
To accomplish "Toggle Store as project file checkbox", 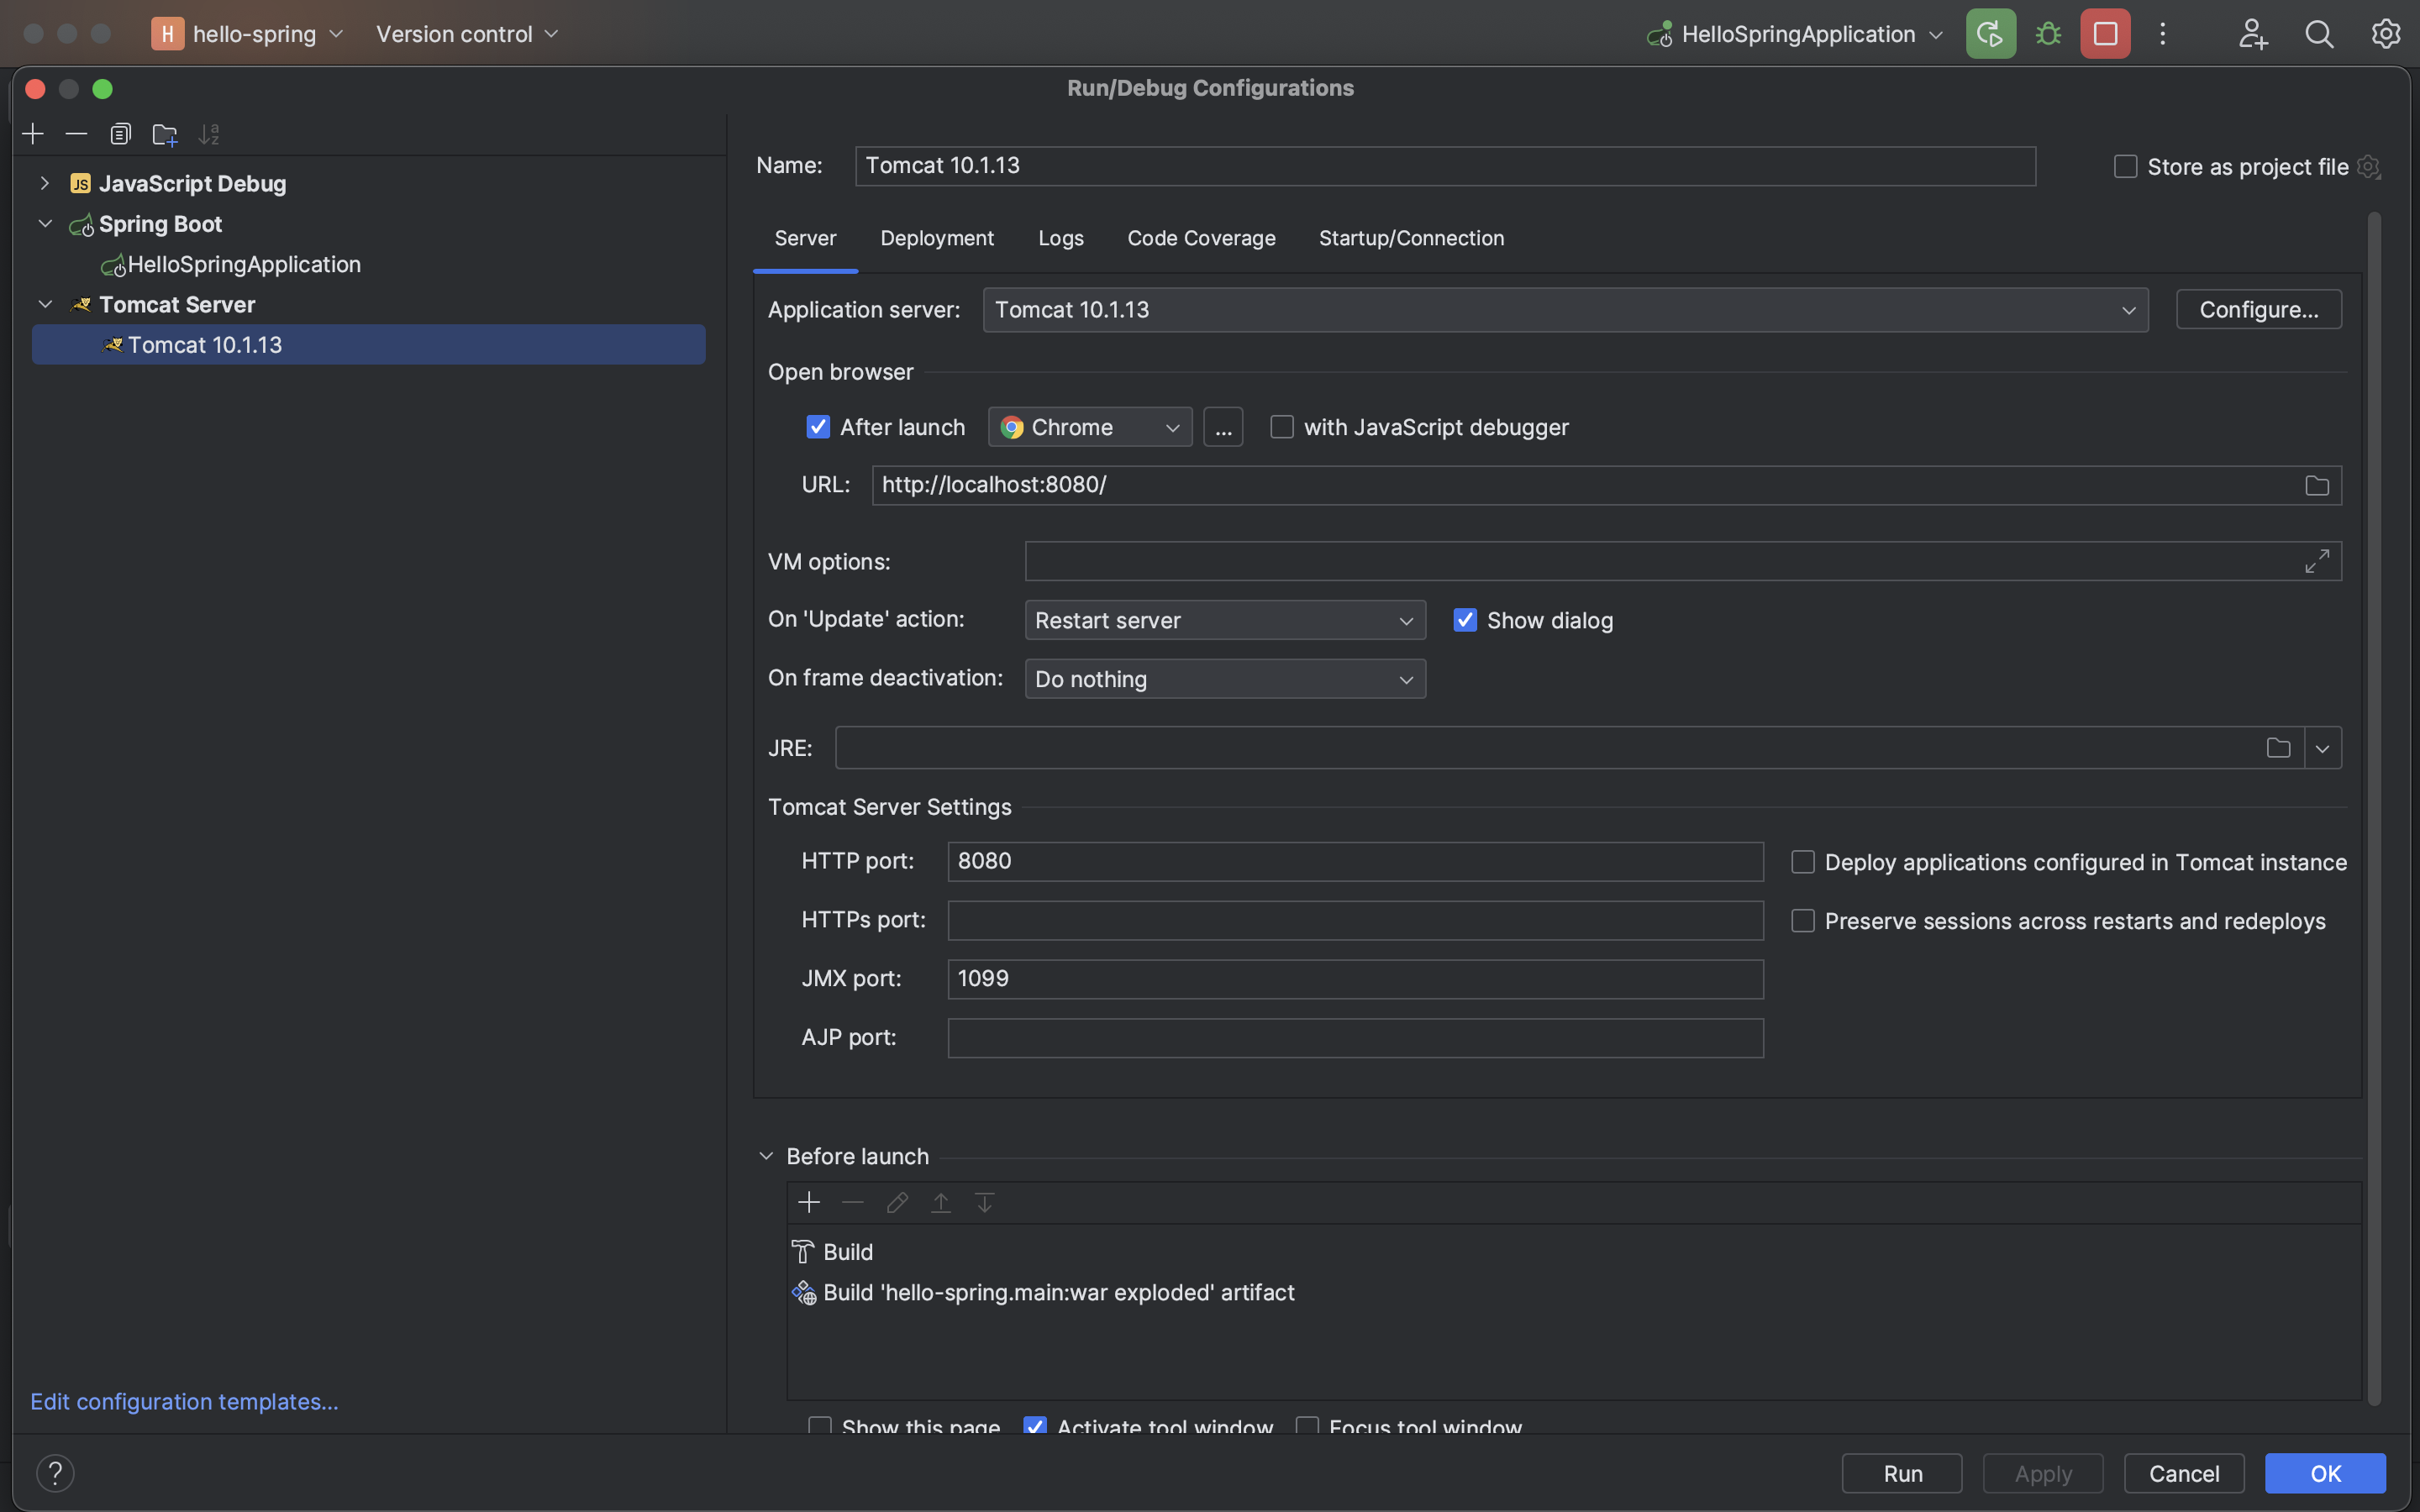I will coord(2125,166).
